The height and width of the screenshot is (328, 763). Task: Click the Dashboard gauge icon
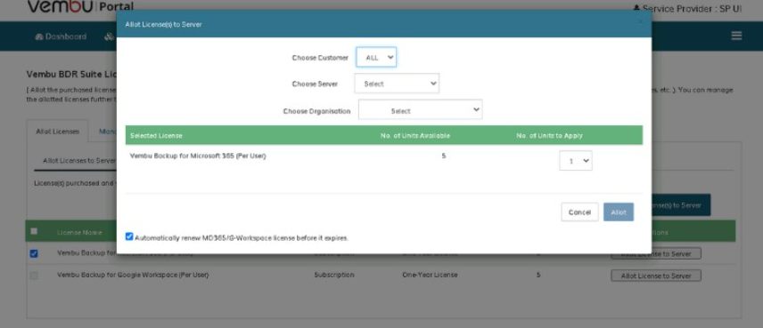pos(39,36)
